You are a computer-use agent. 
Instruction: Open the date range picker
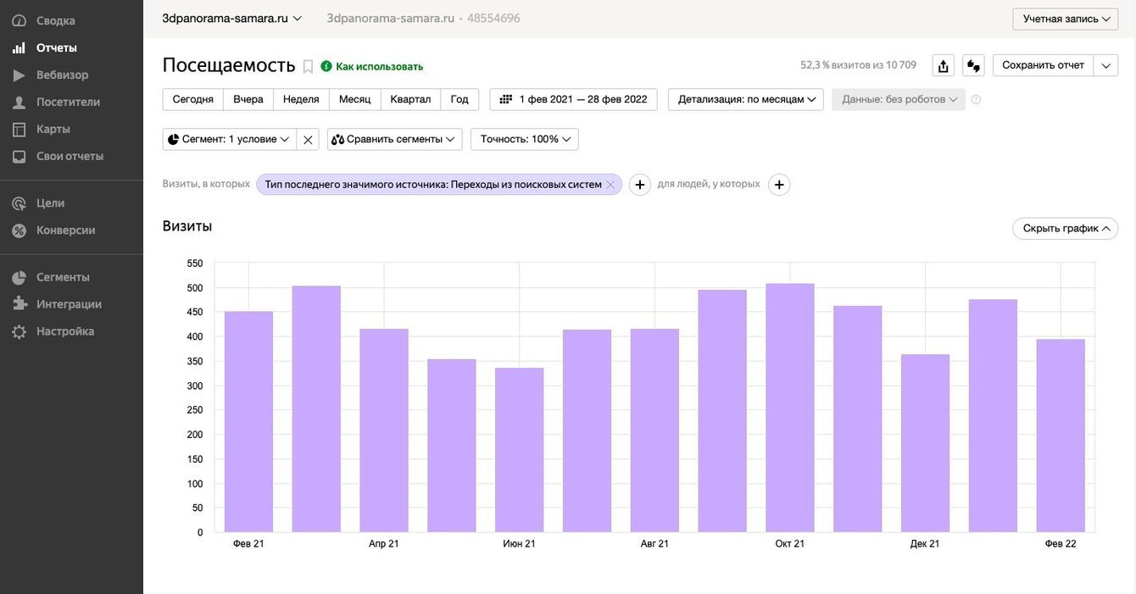[574, 99]
